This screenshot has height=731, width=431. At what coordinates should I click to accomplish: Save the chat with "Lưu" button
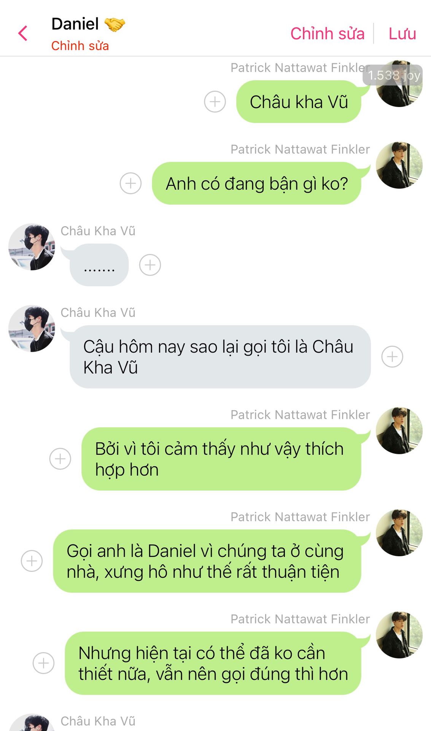tap(402, 34)
